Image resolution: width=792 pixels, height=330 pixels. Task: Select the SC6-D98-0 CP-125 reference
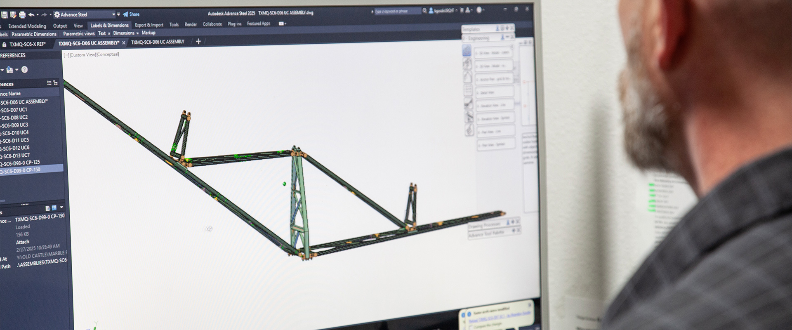pyautogui.click(x=21, y=163)
